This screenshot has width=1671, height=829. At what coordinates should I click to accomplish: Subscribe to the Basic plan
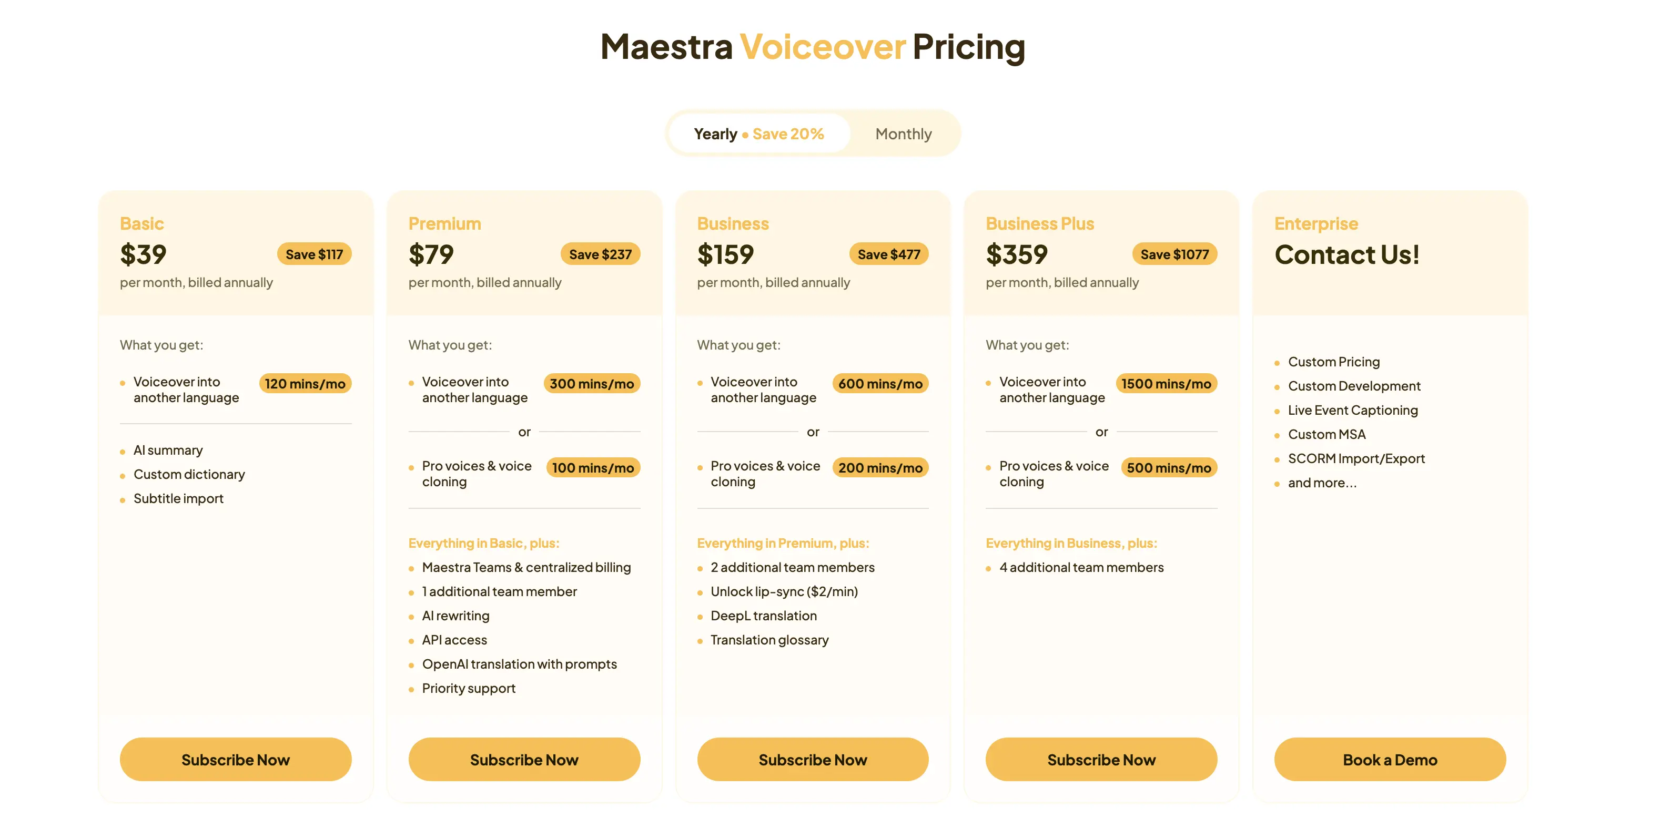point(235,759)
